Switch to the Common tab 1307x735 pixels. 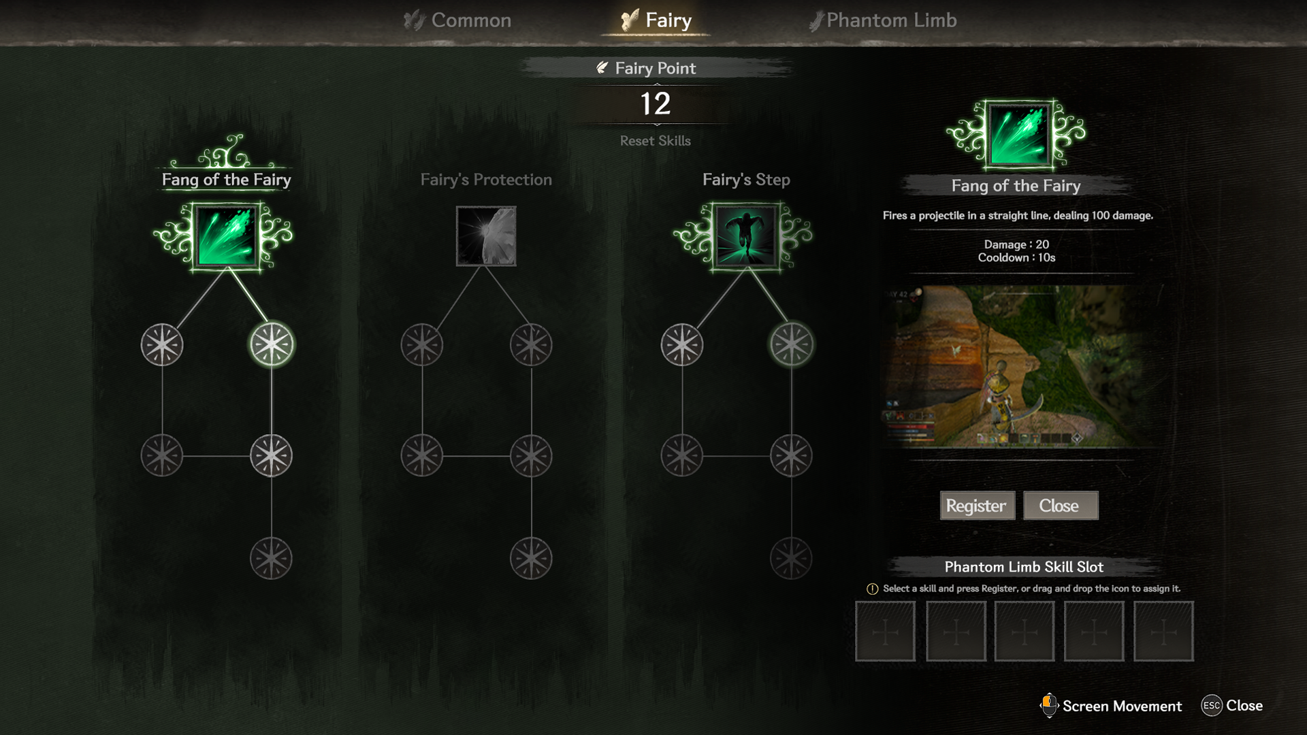click(457, 20)
